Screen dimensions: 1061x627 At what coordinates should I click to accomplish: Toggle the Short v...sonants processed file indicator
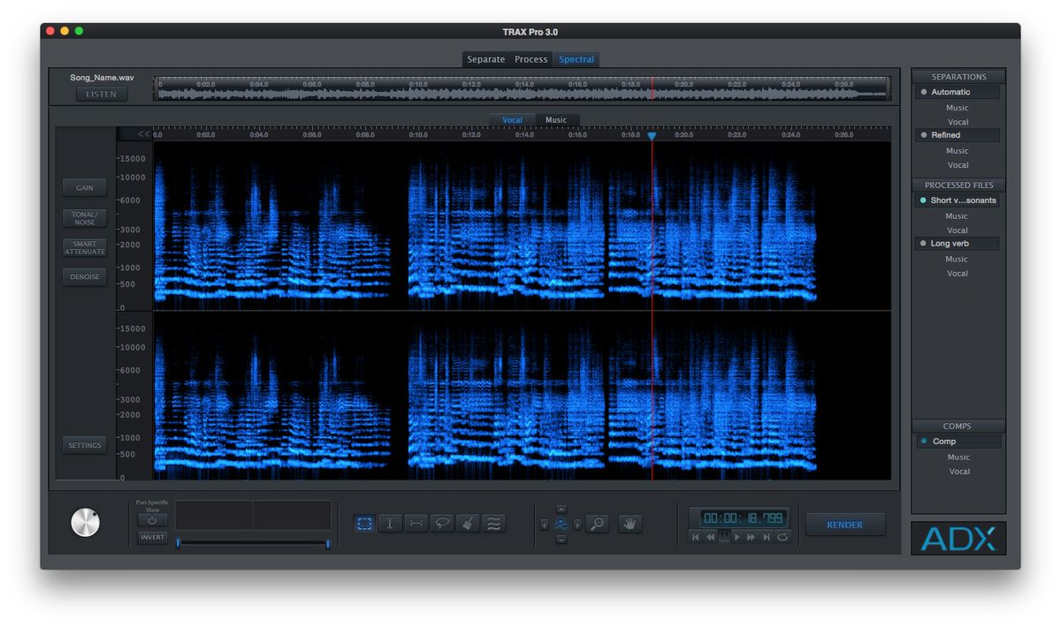pos(924,200)
